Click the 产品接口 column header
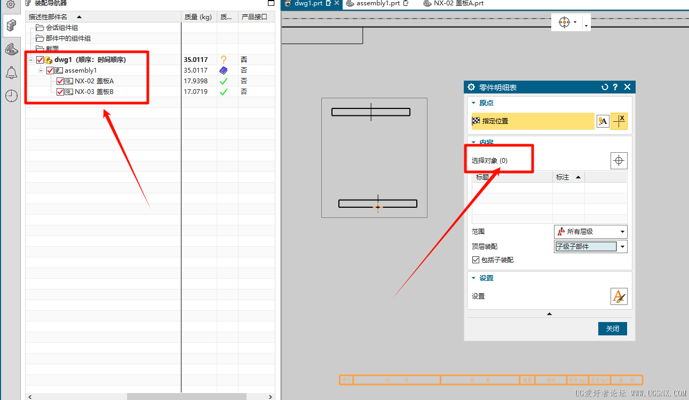The width and height of the screenshot is (689, 400). pos(256,17)
